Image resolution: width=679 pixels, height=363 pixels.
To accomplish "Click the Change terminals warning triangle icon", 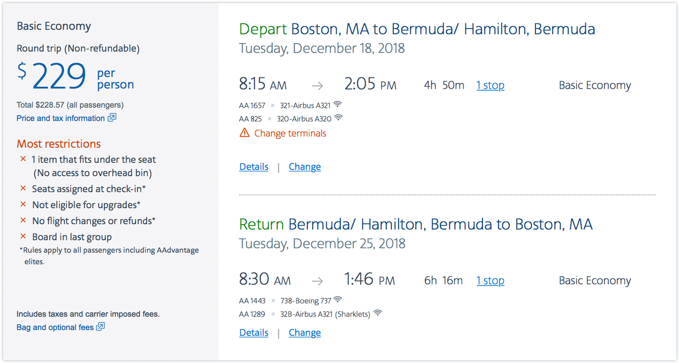I will click(x=243, y=132).
